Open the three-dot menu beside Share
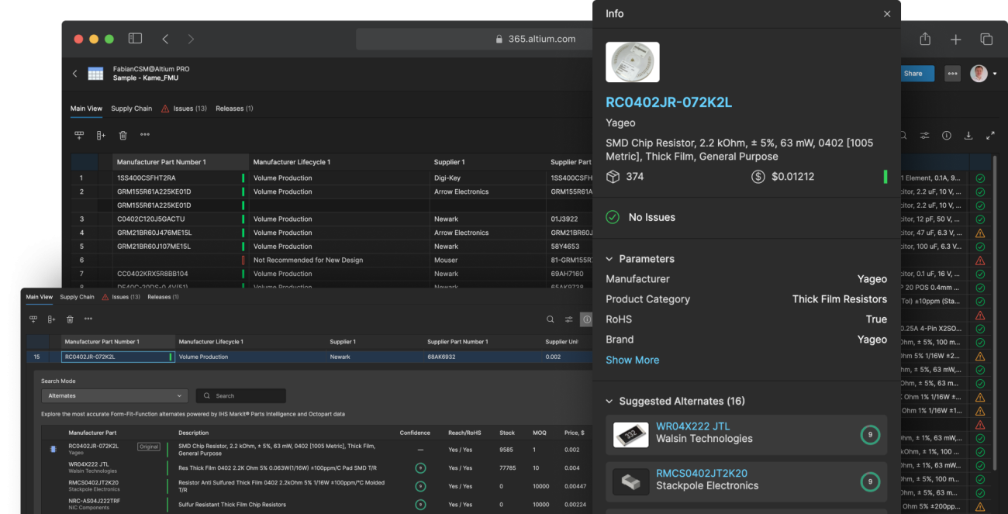This screenshot has height=514, width=1008. 952,74
